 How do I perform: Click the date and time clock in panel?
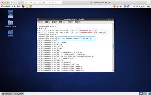click(139, 6)
